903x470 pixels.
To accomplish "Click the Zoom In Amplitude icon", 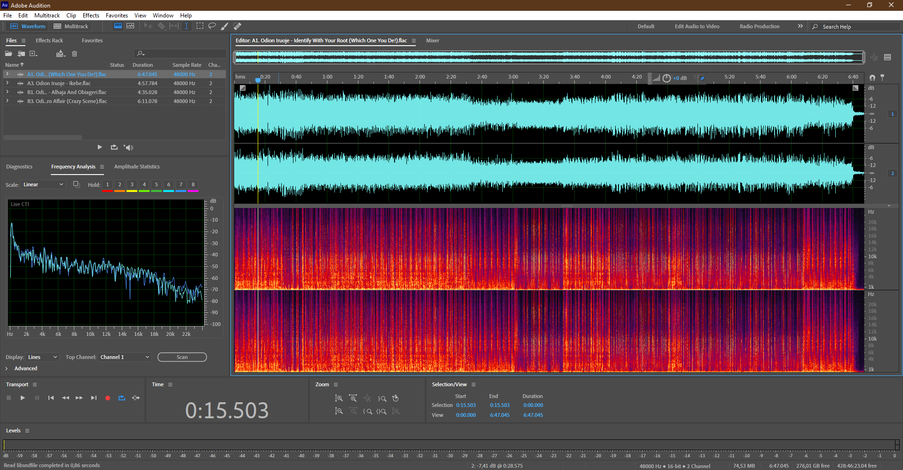I will point(339,398).
